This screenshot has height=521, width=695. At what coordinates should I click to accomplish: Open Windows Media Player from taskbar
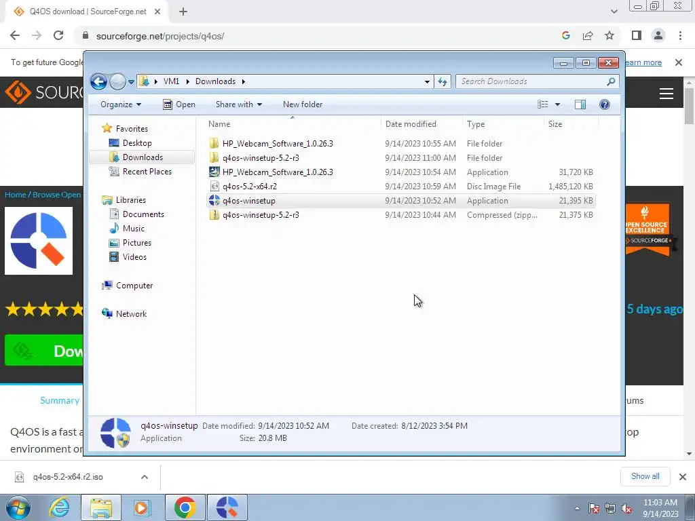[142, 507]
